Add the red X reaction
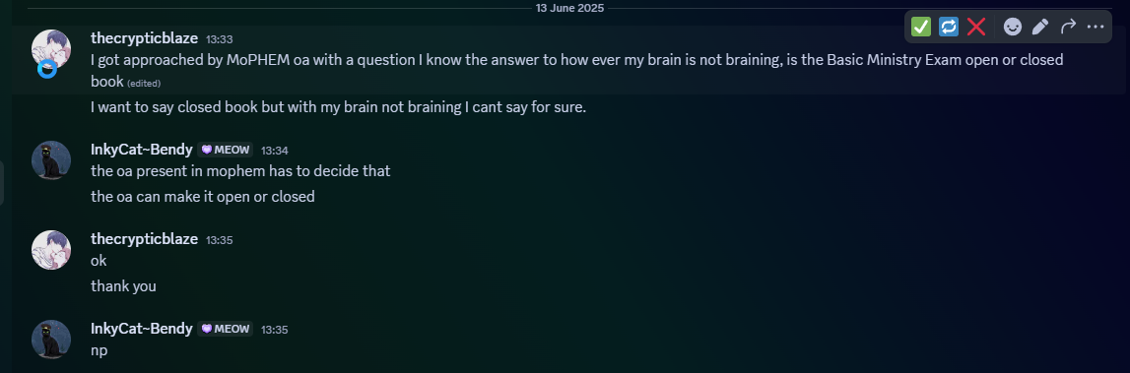 tap(976, 27)
